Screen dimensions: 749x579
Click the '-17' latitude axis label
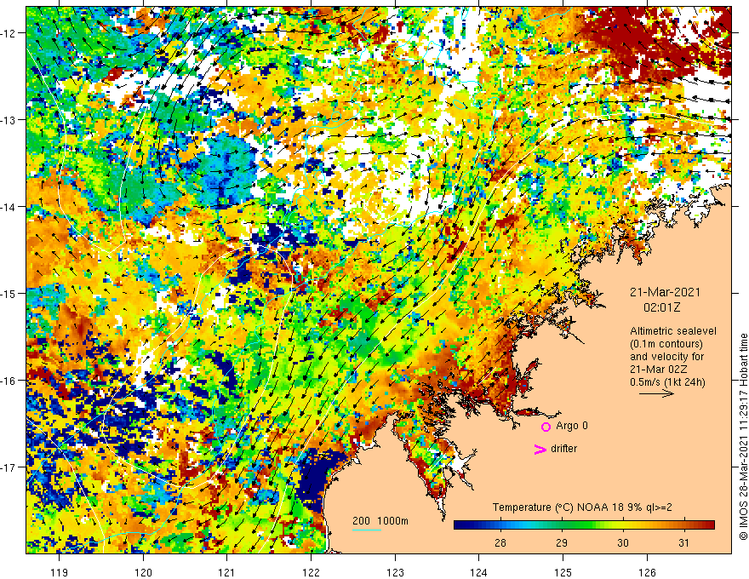[x=9, y=467]
